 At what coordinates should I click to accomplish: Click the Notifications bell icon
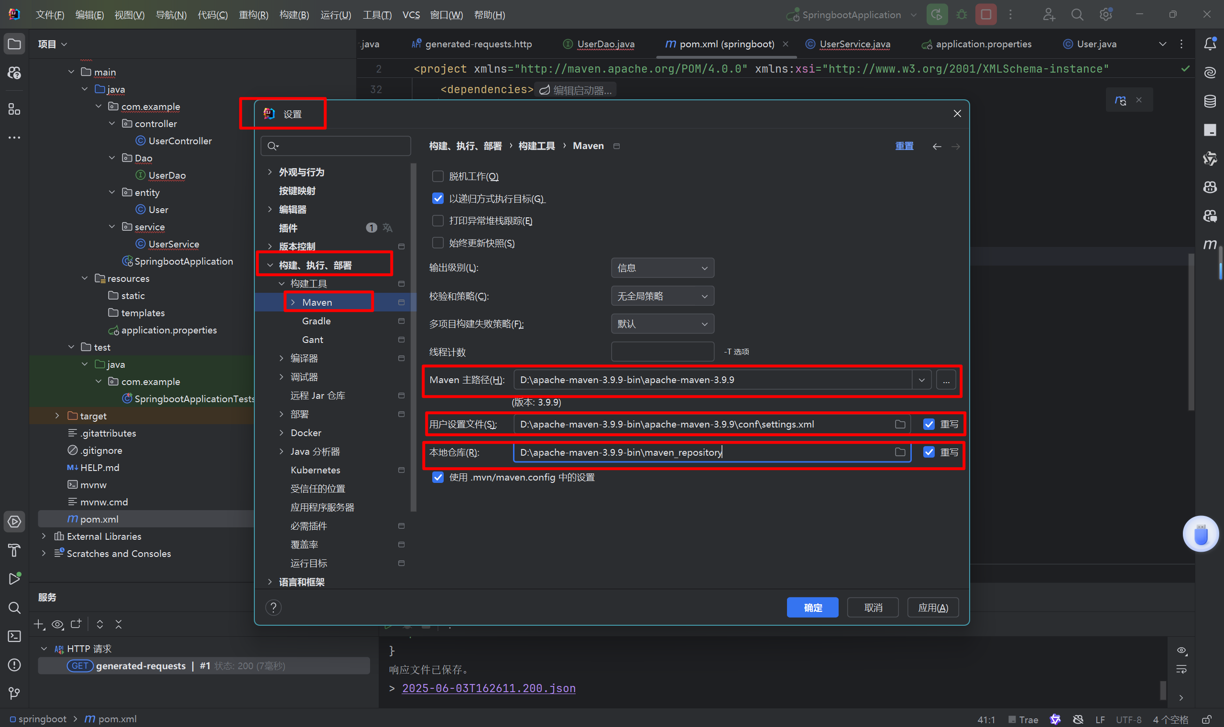pos(1209,44)
